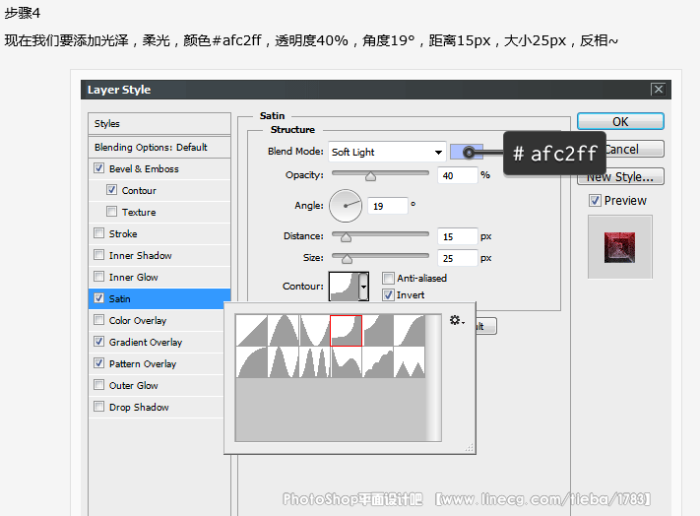Uncheck the Invert checkbox
Image resolution: width=700 pixels, height=516 pixels.
[x=389, y=294]
